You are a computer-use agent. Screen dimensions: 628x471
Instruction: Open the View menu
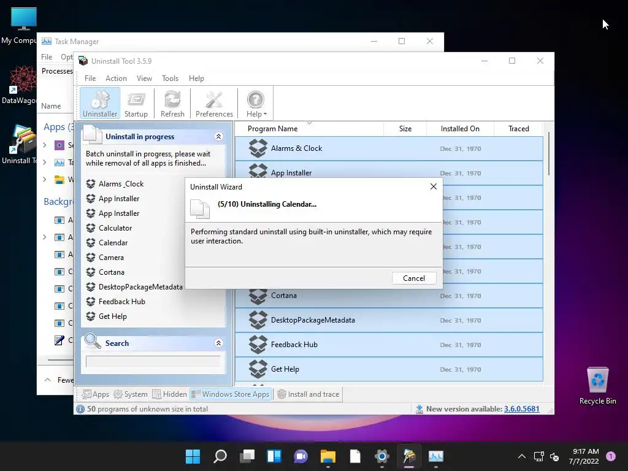(x=144, y=78)
